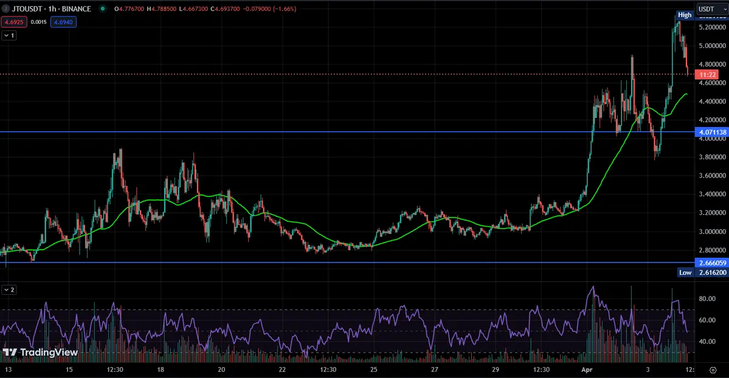Open chart settings gear icon

pos(713,370)
